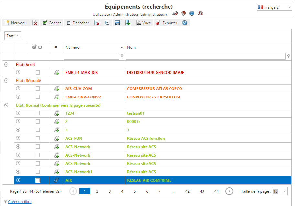Click the paperclip icon on AIR row
Viewport: 296px width, 206px height.
[x=56, y=180]
